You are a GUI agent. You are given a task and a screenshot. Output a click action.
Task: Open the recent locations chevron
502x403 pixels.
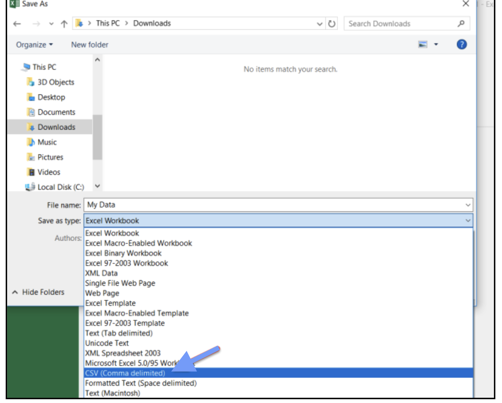click(51, 24)
